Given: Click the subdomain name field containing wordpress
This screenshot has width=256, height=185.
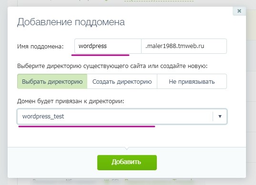Looking at the screenshot, I should (108, 46).
